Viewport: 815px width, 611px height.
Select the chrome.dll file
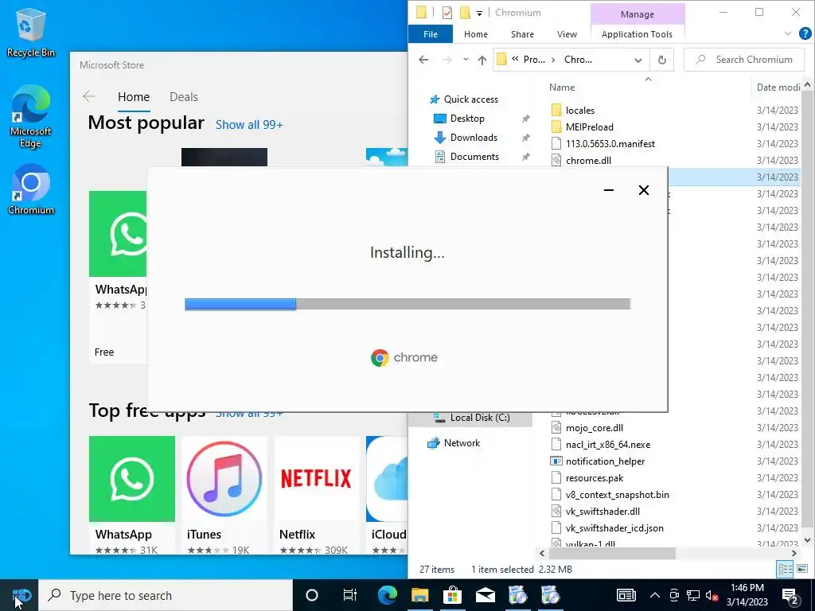[588, 161]
